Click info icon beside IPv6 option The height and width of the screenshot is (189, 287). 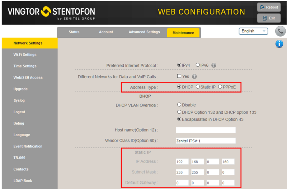pos(214,65)
